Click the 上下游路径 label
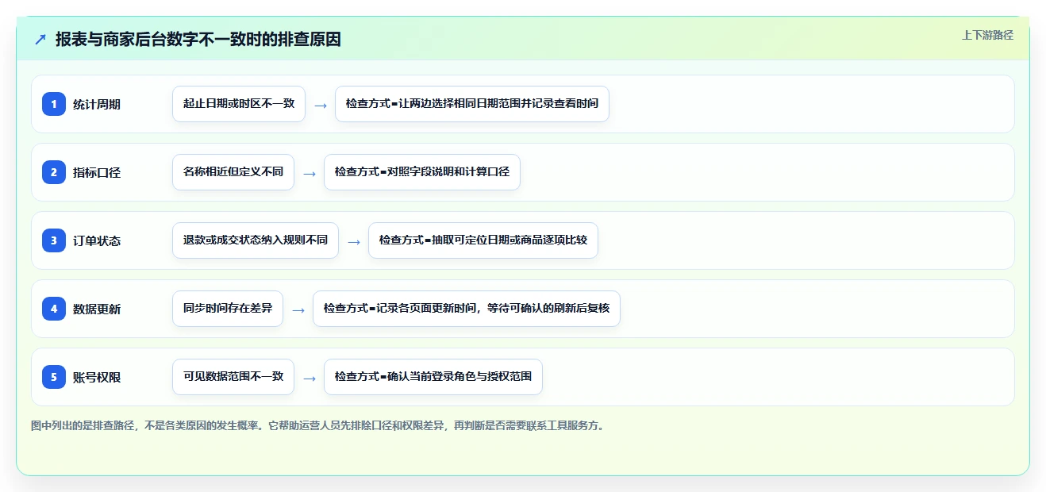 point(987,35)
